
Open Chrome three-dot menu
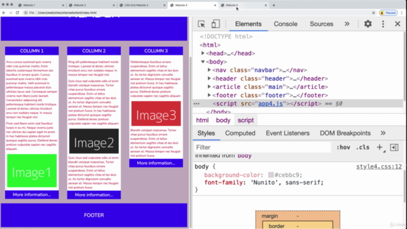coord(402,13)
